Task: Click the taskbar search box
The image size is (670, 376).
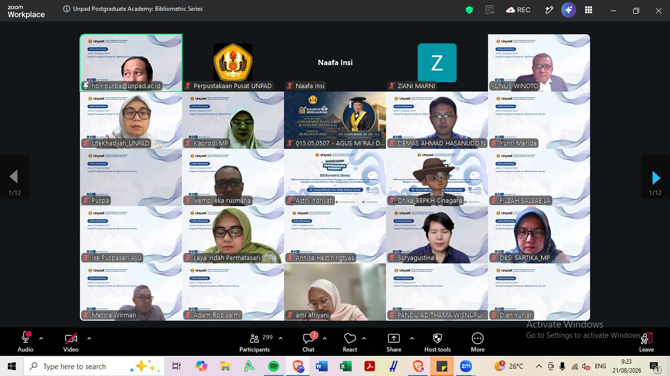Action: [x=94, y=366]
